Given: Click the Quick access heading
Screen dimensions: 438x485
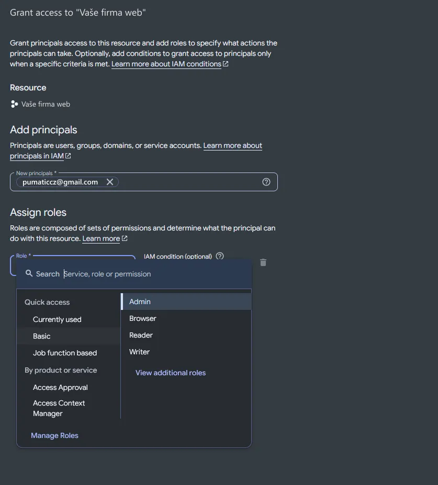Looking at the screenshot, I should tap(47, 302).
